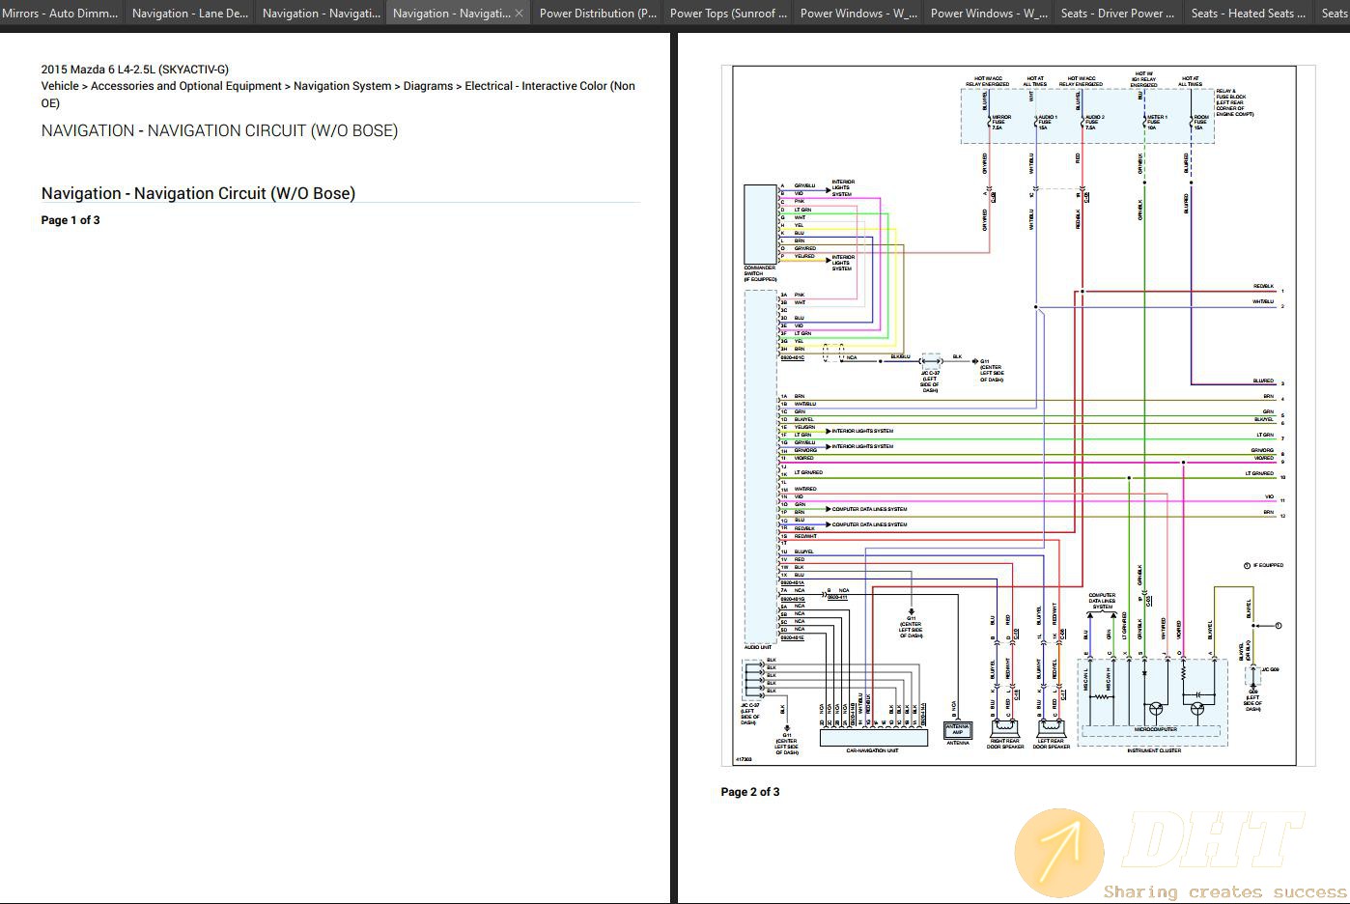Click the 2015 Mazda 6 L4-2.5L (SKYACTIV-G) text
Image resolution: width=1350 pixels, height=904 pixels.
click(x=135, y=70)
